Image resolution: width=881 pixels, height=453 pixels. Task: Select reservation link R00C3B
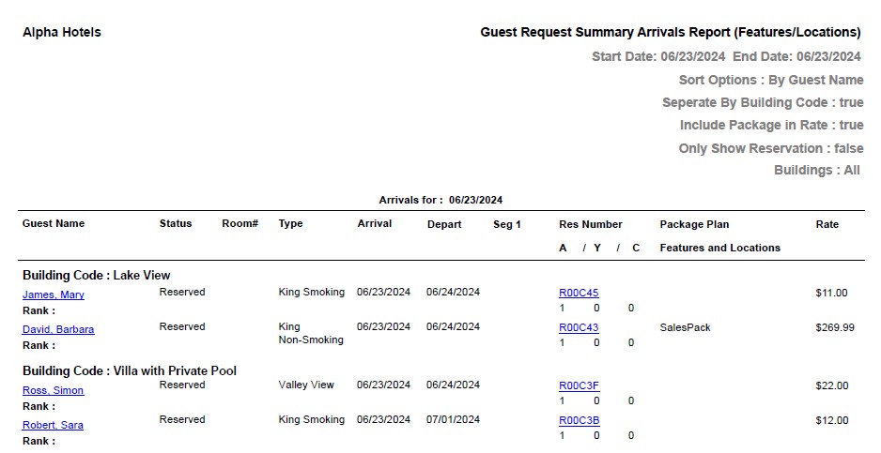pyautogui.click(x=579, y=420)
